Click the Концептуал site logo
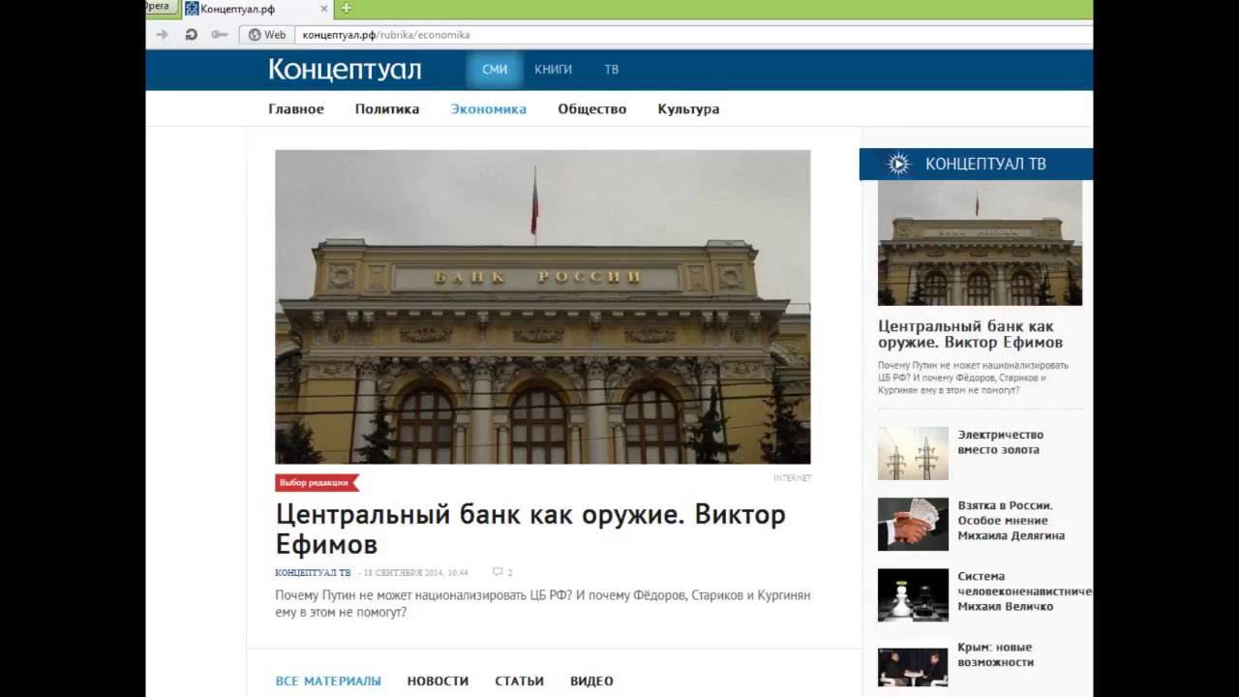The width and height of the screenshot is (1239, 697). tap(345, 70)
